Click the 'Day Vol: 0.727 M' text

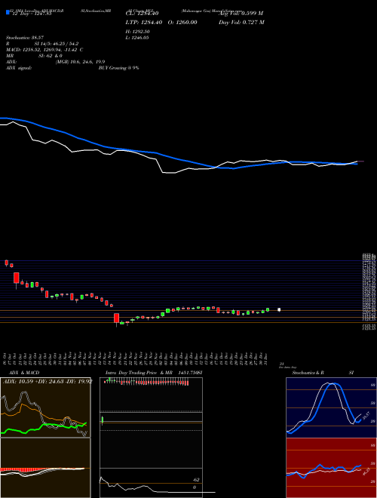(x=241, y=22)
